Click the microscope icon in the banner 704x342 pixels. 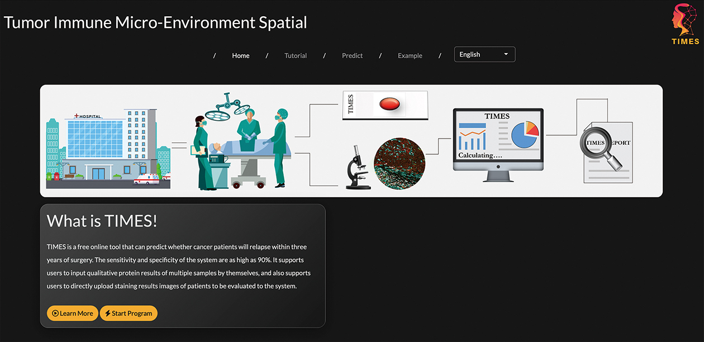[358, 167]
